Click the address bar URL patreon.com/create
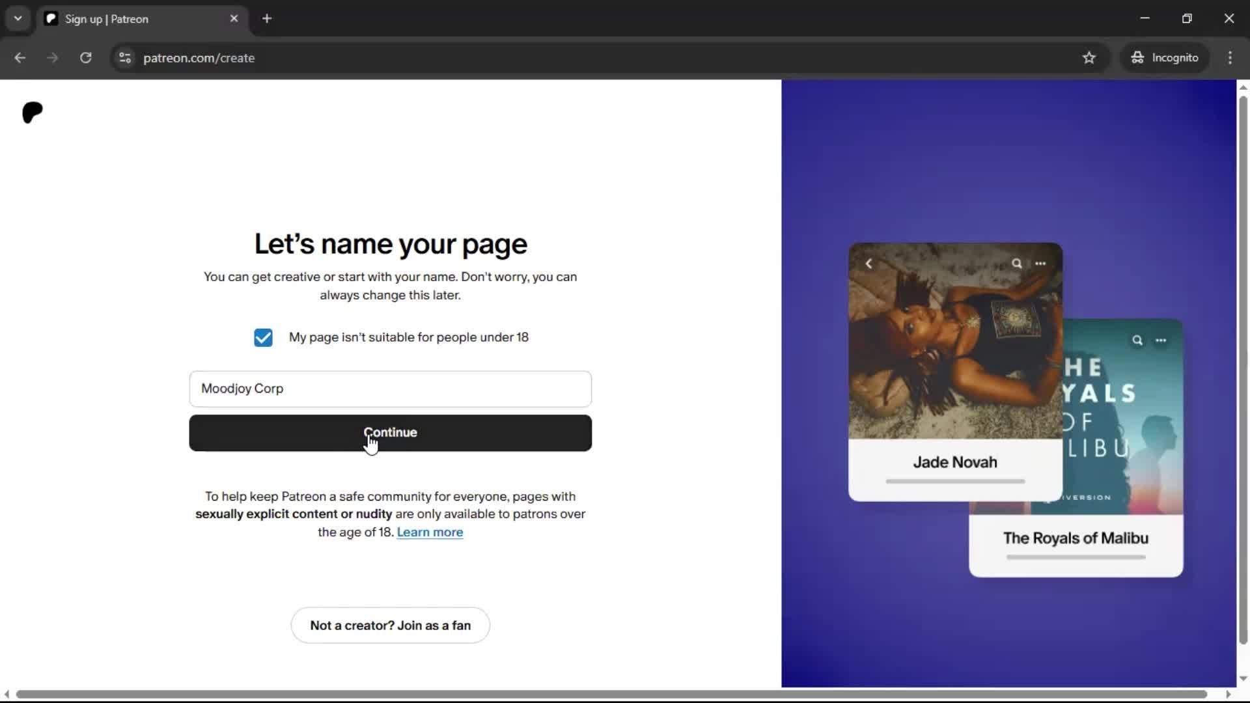The image size is (1250, 703). [199, 58]
